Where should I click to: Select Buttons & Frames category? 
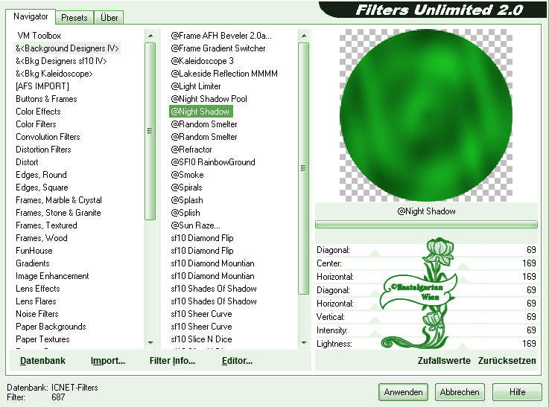(x=46, y=99)
